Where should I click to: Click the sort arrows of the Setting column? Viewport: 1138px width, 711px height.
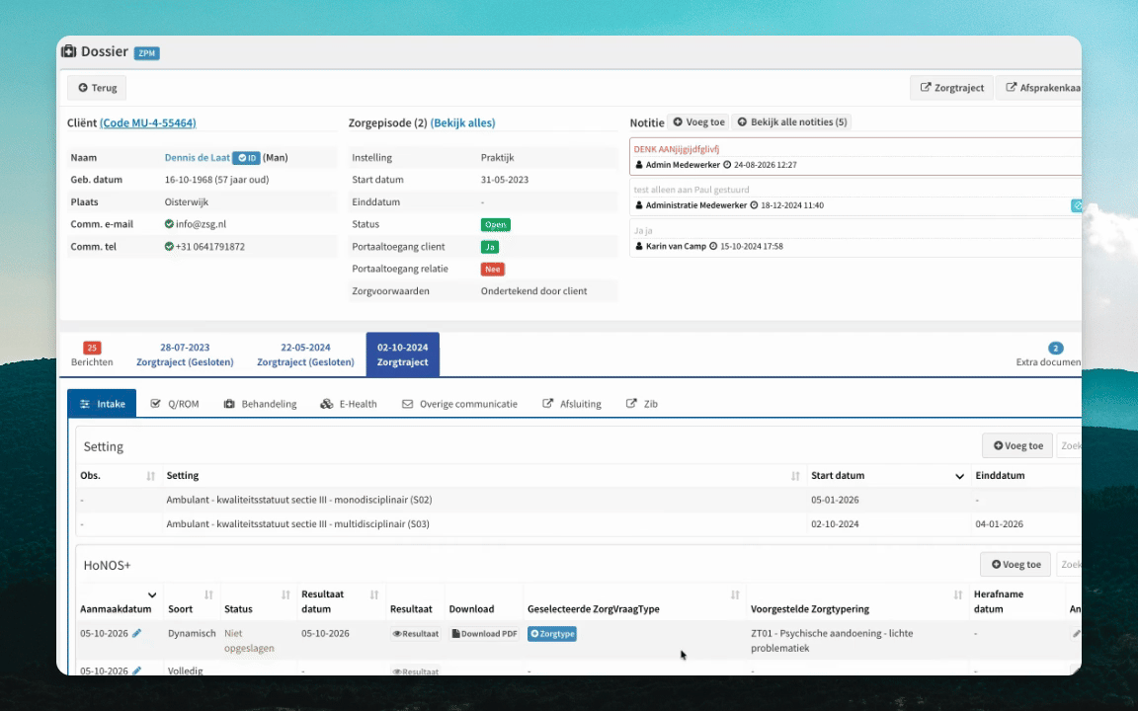pos(795,476)
